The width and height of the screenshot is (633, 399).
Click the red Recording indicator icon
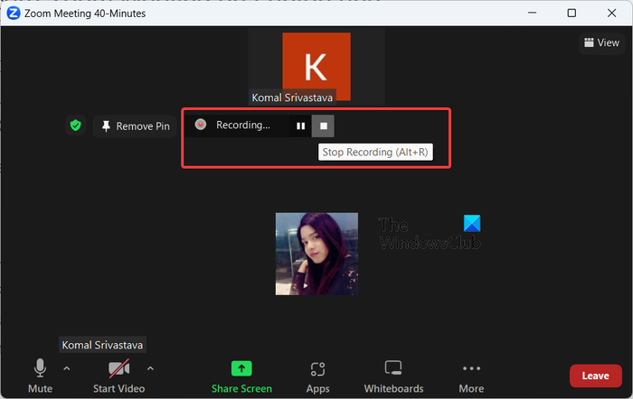point(200,125)
